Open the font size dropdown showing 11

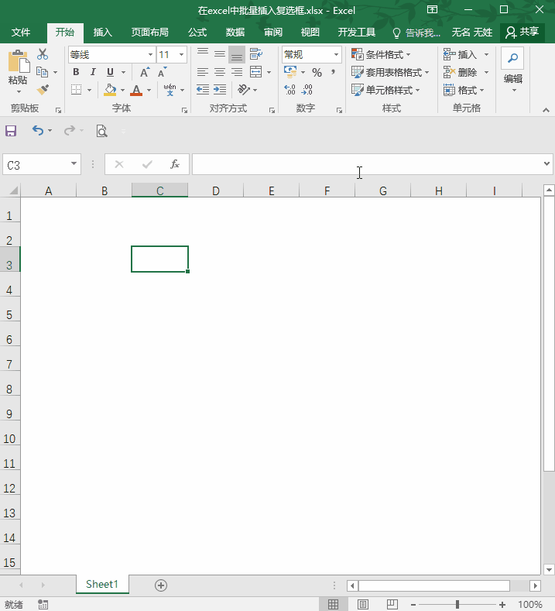181,54
